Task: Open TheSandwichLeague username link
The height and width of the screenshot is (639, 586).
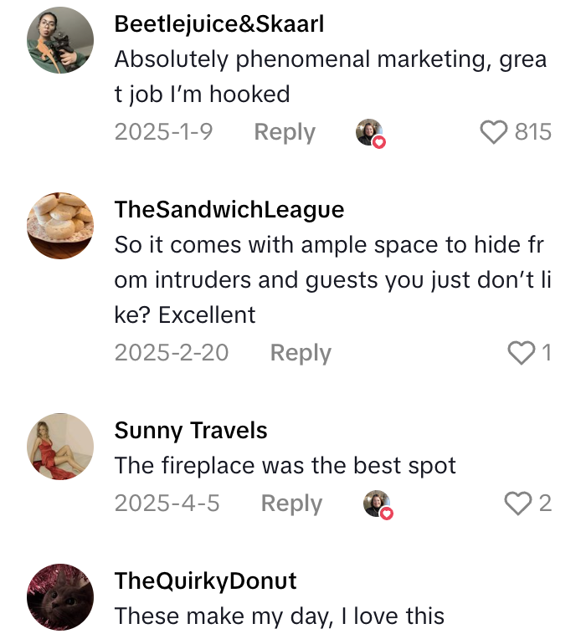Action: 229,209
